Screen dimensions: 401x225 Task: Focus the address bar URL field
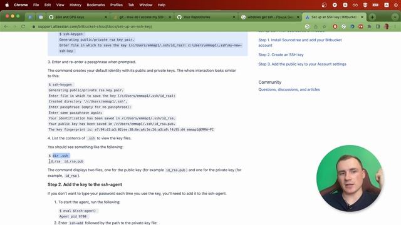tap(95, 26)
